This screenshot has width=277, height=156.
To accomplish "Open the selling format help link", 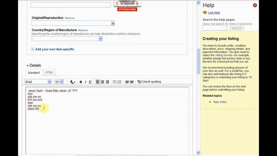I will [223, 55].
